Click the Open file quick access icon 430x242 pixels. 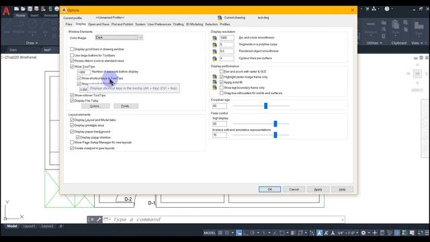coord(24,9)
